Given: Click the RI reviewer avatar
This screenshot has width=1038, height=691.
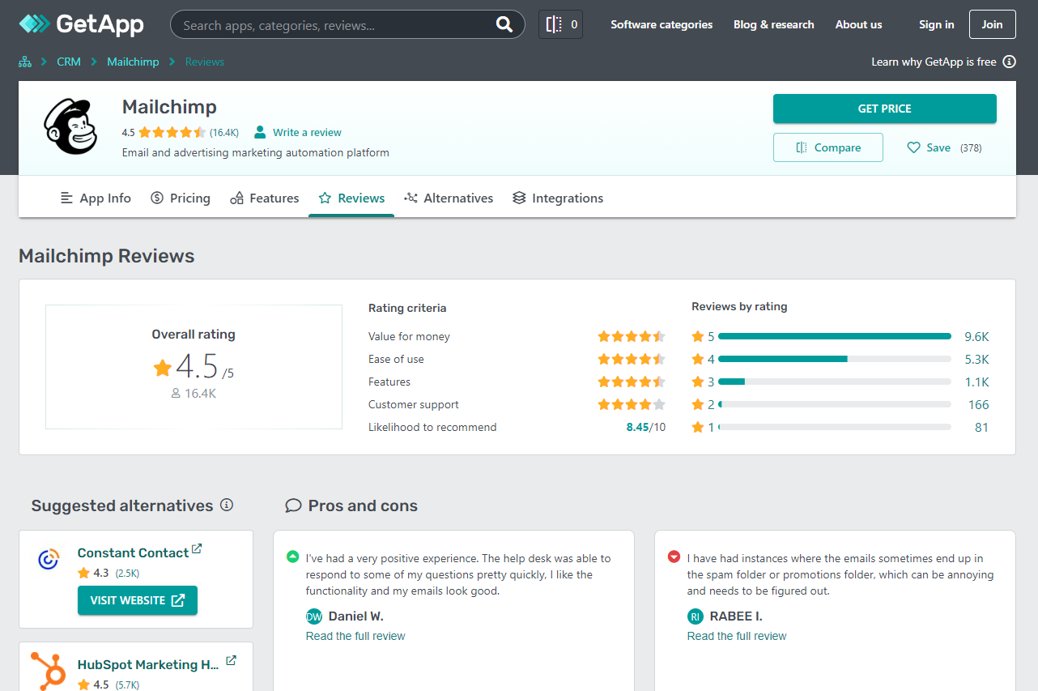Looking at the screenshot, I should [696, 616].
